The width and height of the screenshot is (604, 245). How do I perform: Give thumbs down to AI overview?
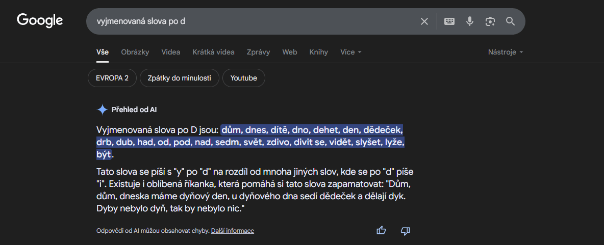click(406, 231)
